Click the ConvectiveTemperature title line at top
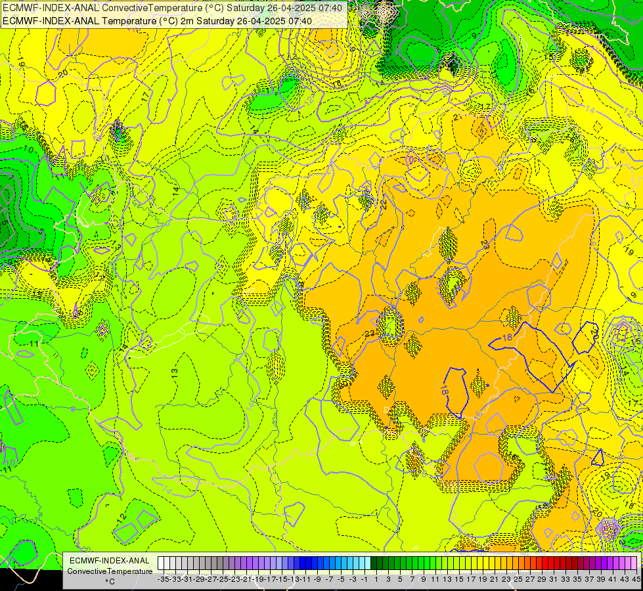The height and width of the screenshot is (591, 643). pos(172,8)
